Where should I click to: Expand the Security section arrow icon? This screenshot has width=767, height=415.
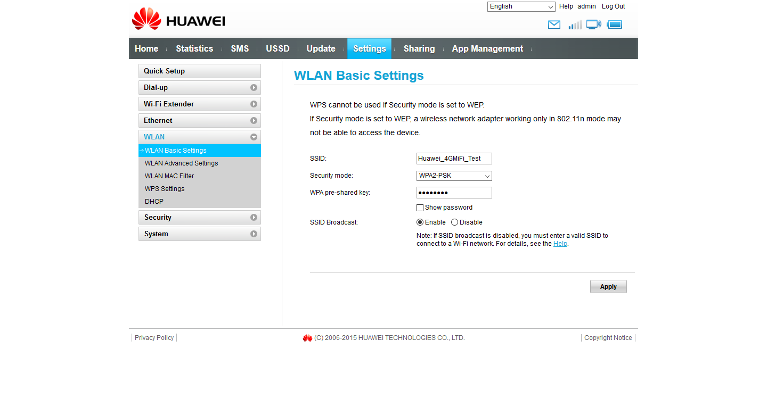254,218
